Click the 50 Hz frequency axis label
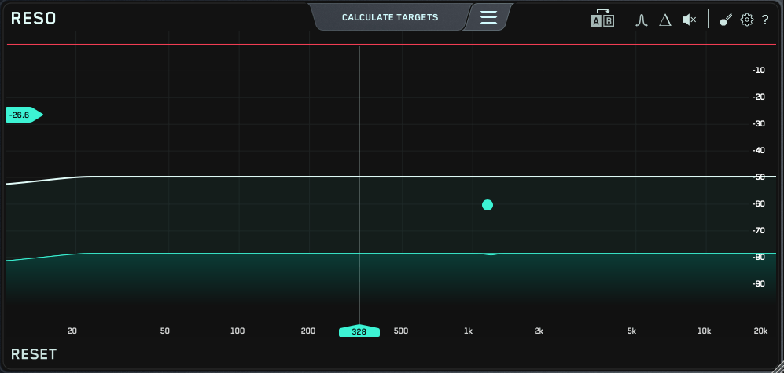The width and height of the screenshot is (784, 373). (x=164, y=331)
